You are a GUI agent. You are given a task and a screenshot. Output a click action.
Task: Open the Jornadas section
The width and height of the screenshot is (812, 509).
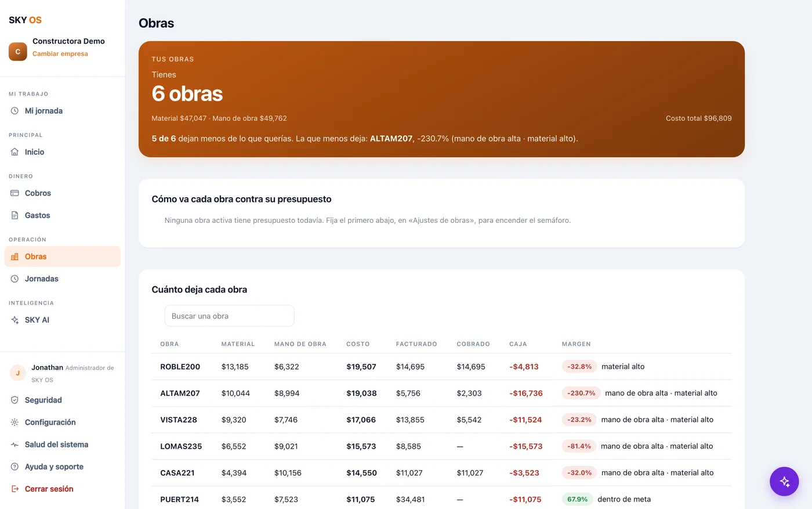(x=63, y=279)
